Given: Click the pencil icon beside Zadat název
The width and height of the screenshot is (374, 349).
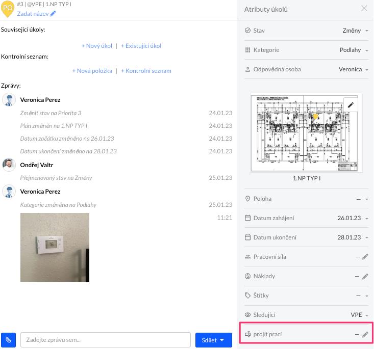Looking at the screenshot, I should [53, 14].
